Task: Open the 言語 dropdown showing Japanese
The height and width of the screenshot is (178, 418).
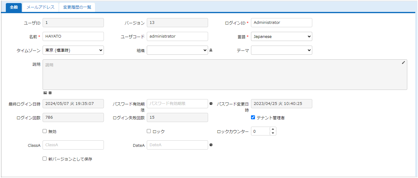Action: point(282,36)
